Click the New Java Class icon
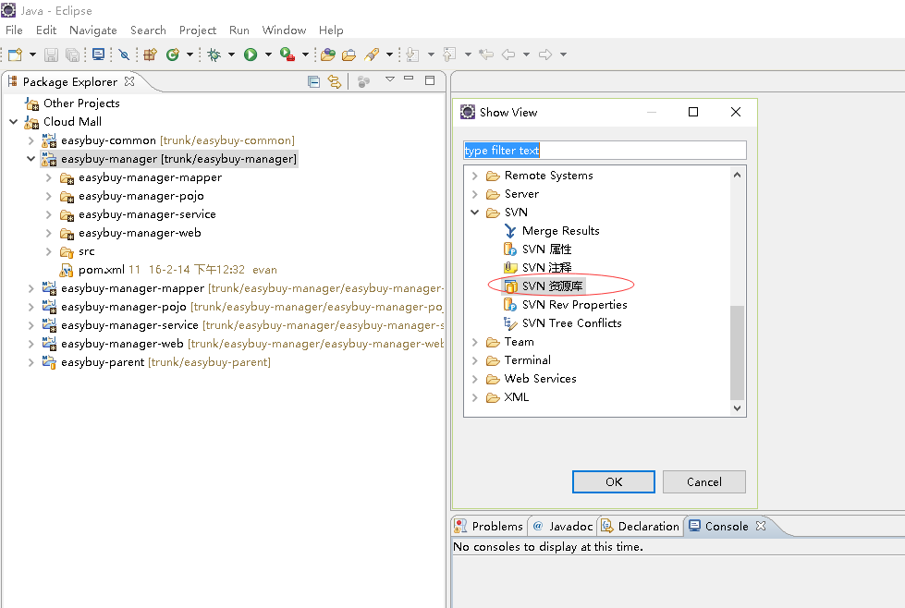The height and width of the screenshot is (608, 905). coord(172,55)
